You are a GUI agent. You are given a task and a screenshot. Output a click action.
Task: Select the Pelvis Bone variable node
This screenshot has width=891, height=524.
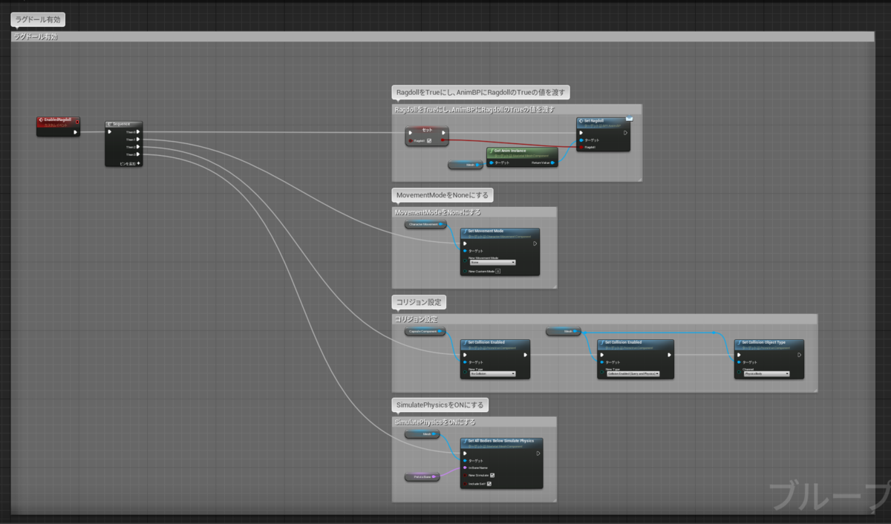(x=422, y=476)
